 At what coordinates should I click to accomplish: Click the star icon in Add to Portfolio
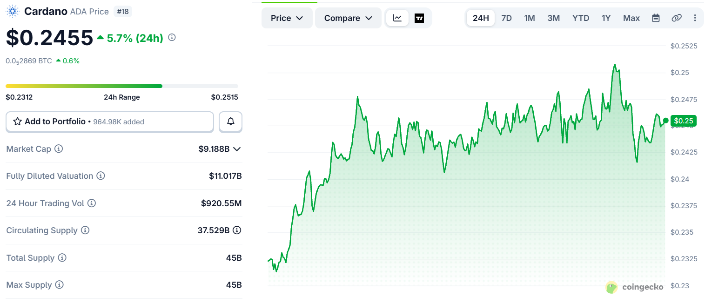pyautogui.click(x=18, y=122)
